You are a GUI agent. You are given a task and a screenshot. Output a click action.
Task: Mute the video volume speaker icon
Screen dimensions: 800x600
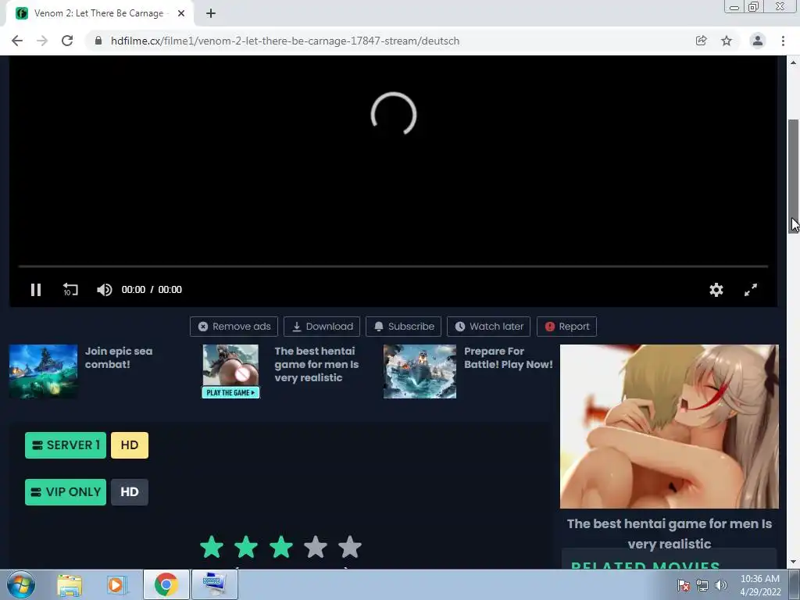click(105, 290)
